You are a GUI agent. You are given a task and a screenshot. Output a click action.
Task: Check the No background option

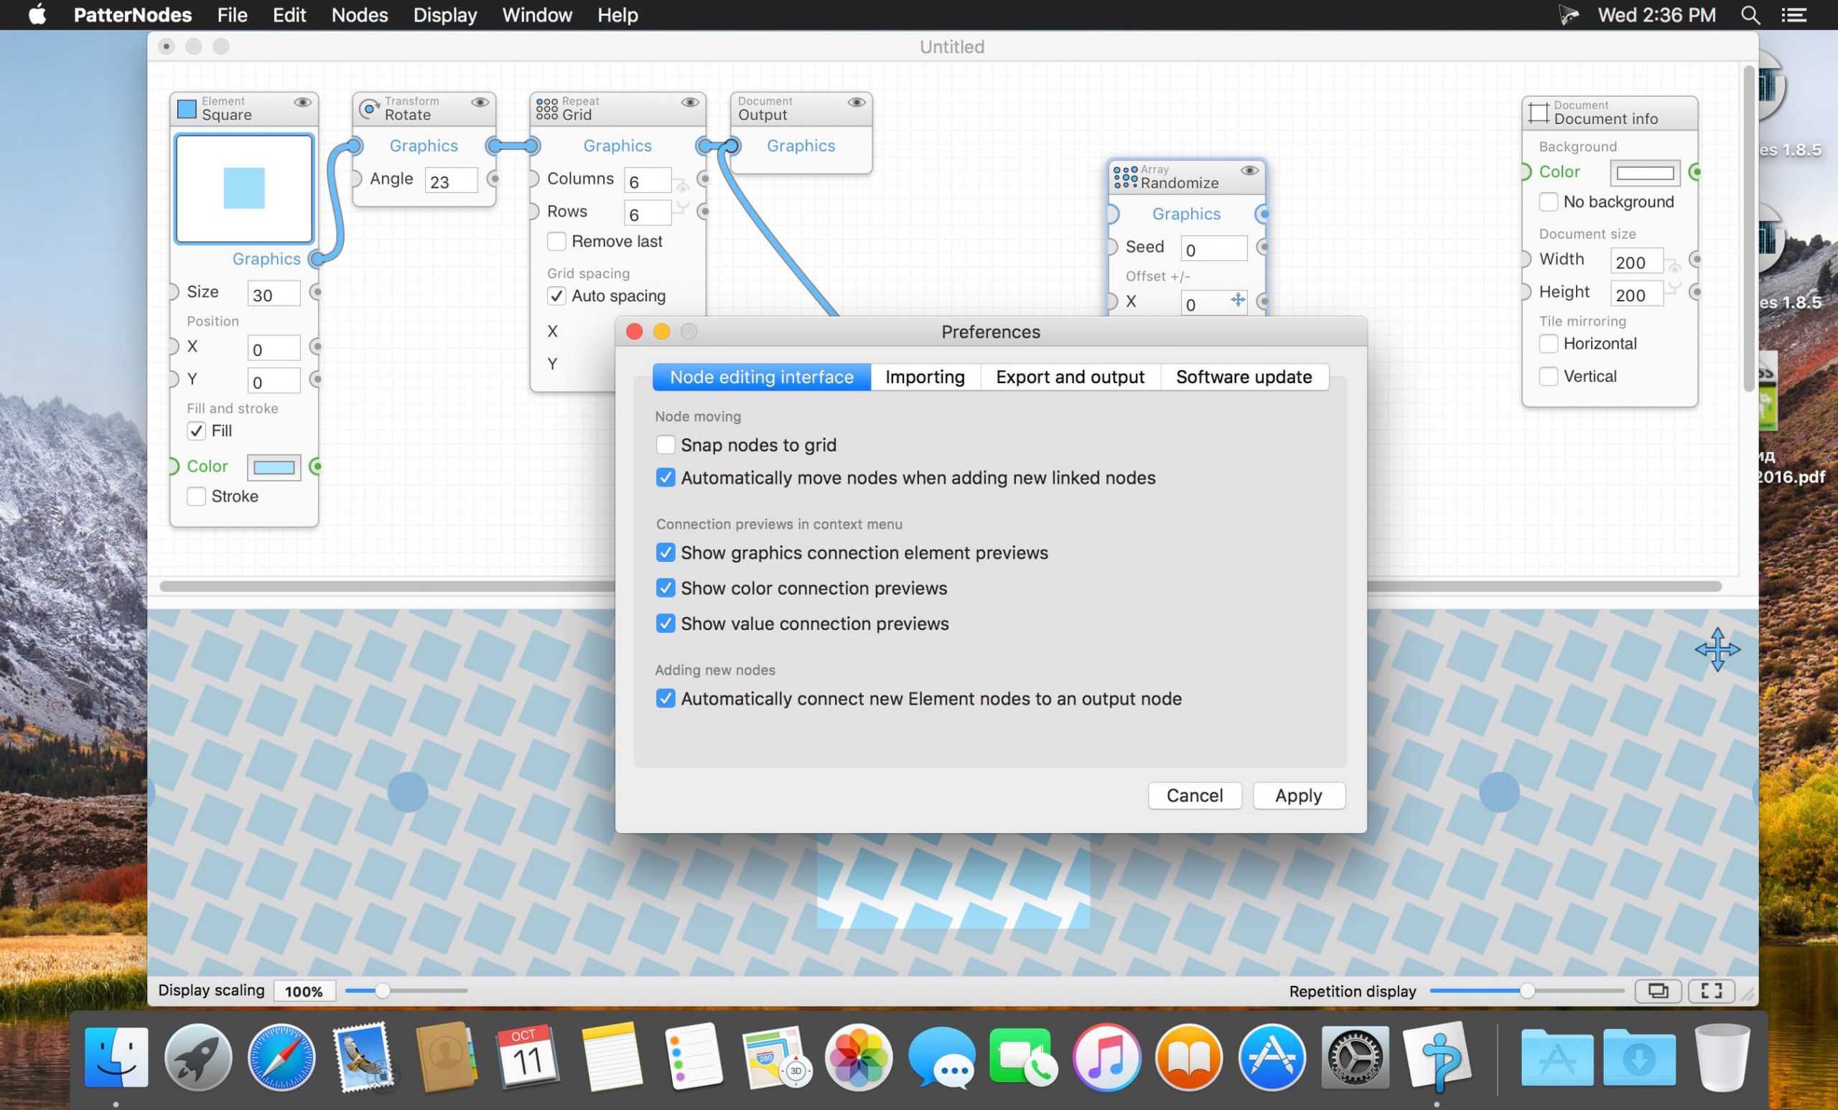click(1549, 202)
